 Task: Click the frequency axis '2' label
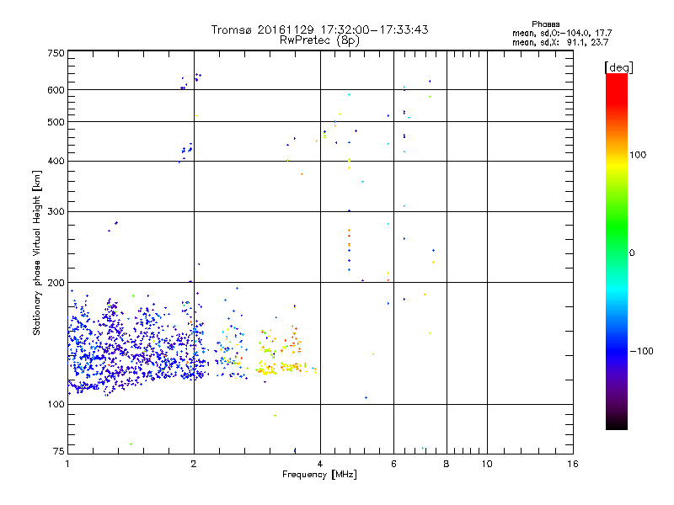(194, 464)
